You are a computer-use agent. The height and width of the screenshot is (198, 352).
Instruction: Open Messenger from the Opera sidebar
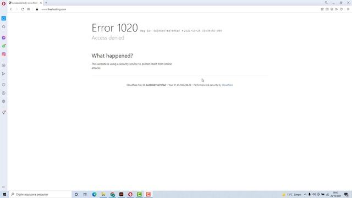click(x=4, y=38)
